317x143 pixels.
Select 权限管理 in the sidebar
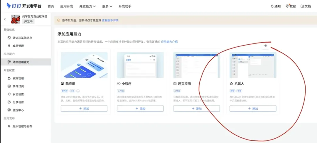[26, 78]
